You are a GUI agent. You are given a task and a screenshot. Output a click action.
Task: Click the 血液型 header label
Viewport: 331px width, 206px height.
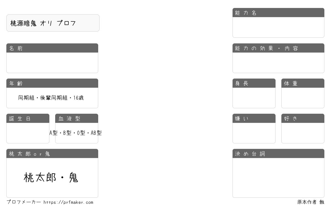click(69, 119)
